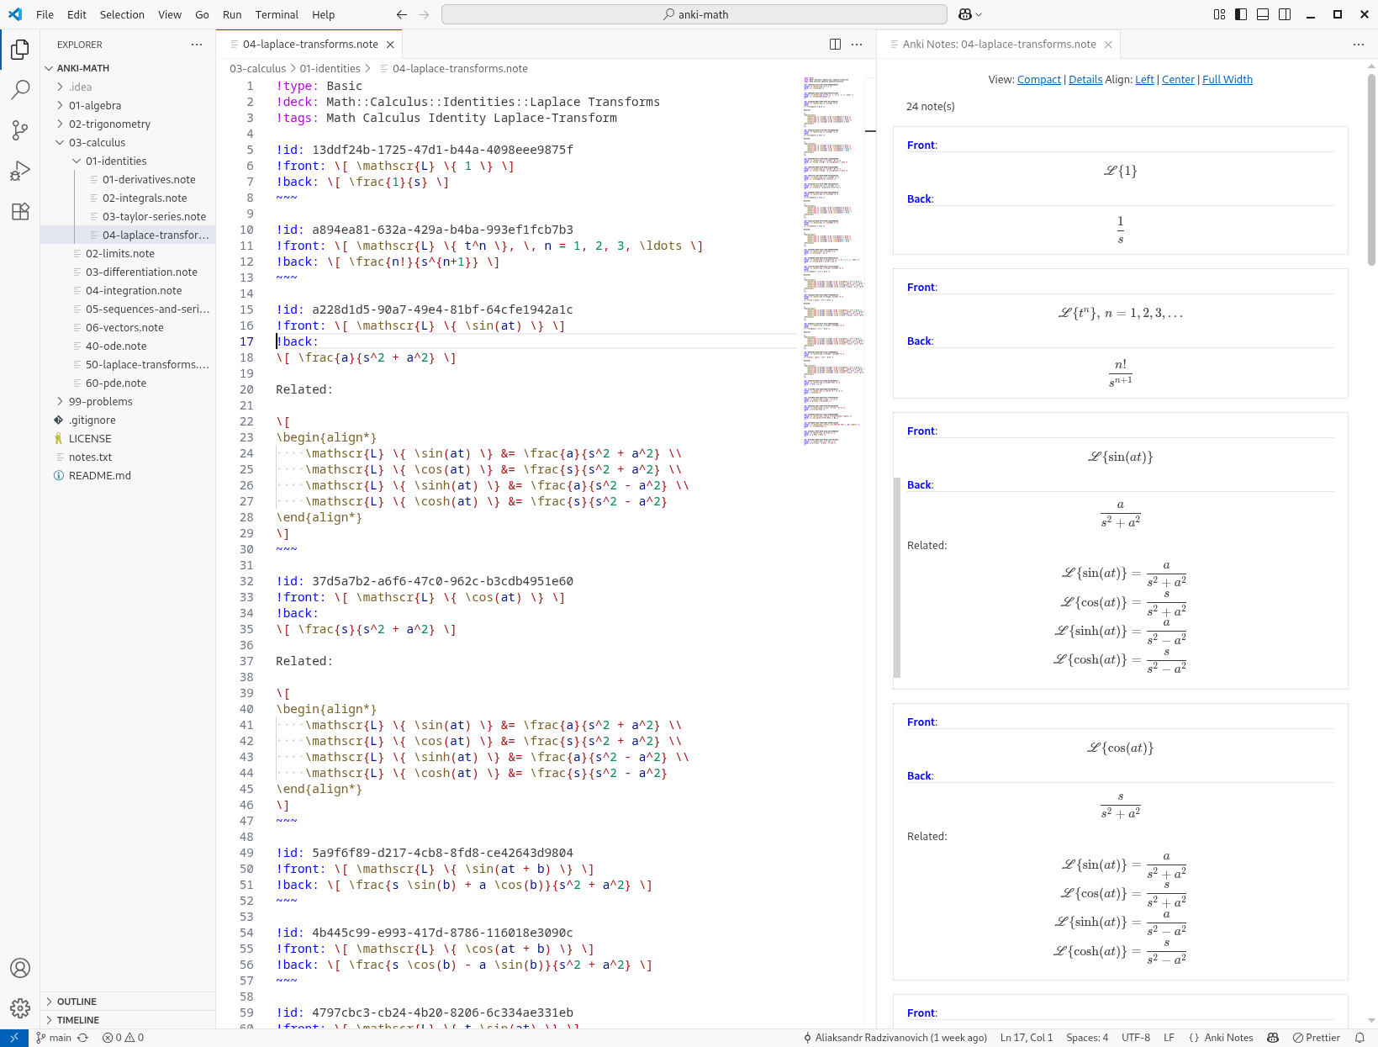Expand the 99-problems folder
Screen dimensions: 1378x1047
[x=101, y=401]
